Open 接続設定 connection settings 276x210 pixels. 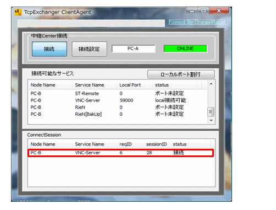89,49
